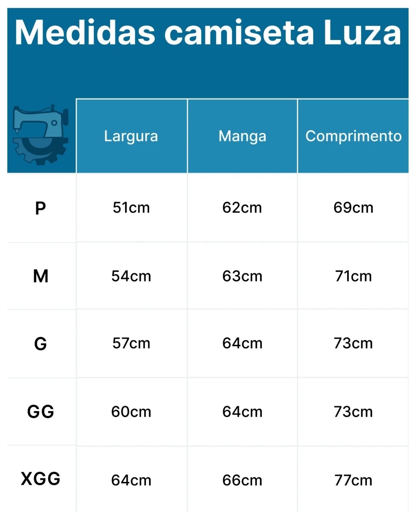Screen dimensions: 416x520
Task: Click the 63cm sleeve cell
Action: tap(242, 276)
